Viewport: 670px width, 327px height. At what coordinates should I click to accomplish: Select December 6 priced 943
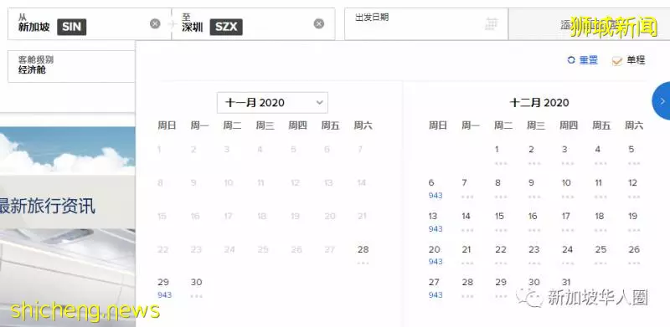(x=435, y=189)
